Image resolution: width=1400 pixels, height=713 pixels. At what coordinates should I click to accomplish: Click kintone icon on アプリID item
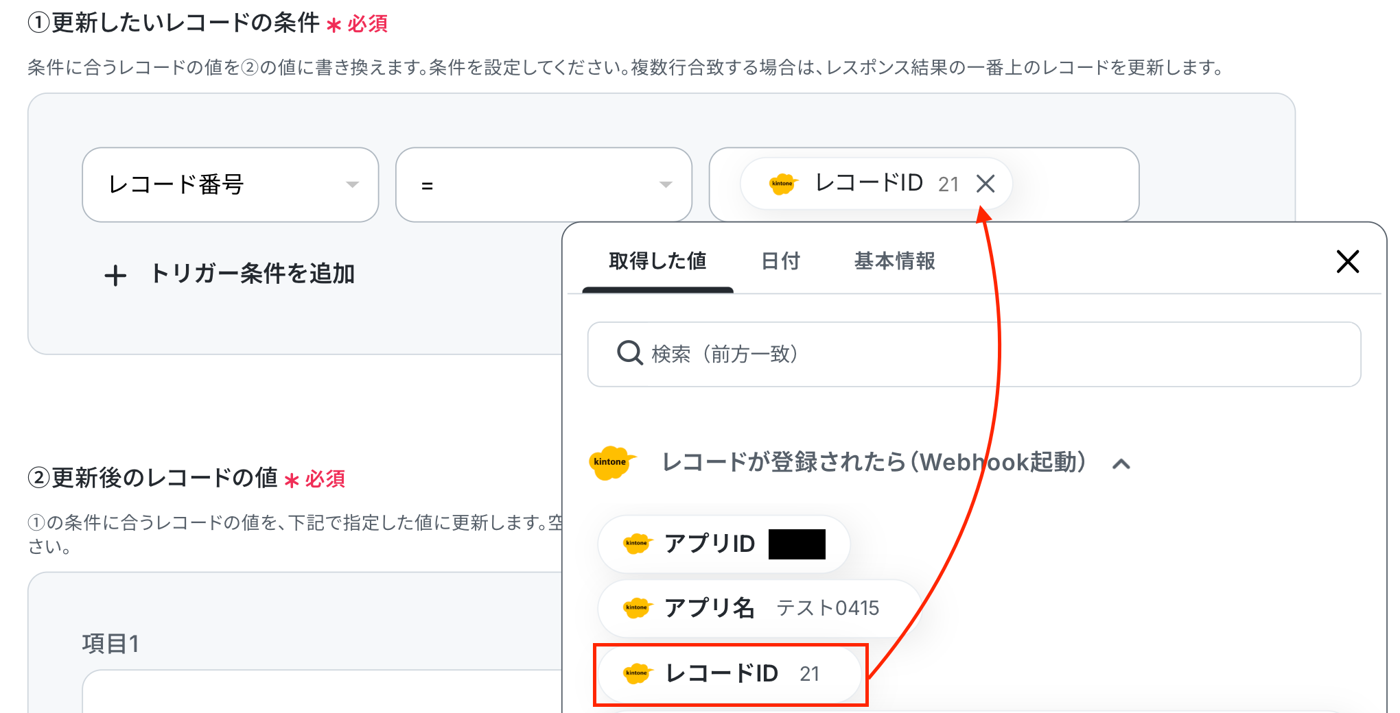tap(637, 544)
